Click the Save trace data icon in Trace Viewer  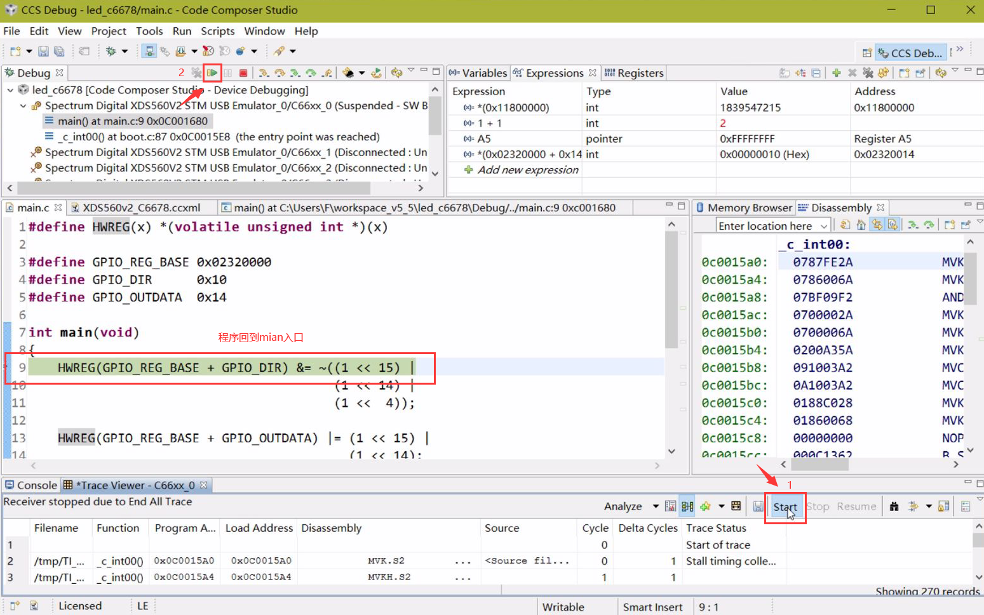click(x=757, y=505)
